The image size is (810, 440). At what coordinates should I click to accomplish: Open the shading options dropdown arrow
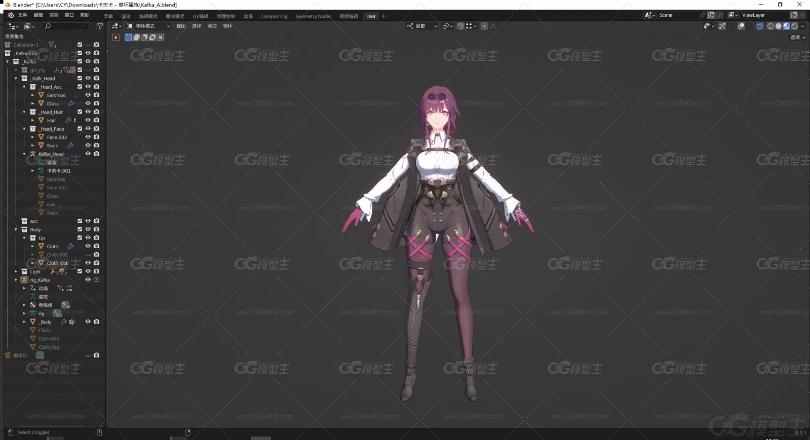pyautogui.click(x=802, y=26)
